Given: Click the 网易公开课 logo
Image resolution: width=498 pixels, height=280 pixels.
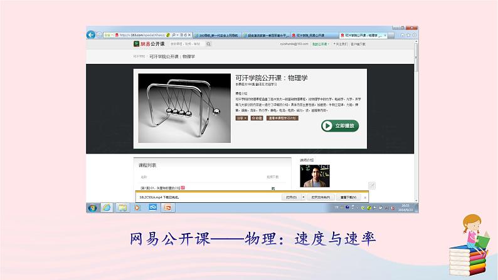Looking at the screenshot, I should point(149,44).
